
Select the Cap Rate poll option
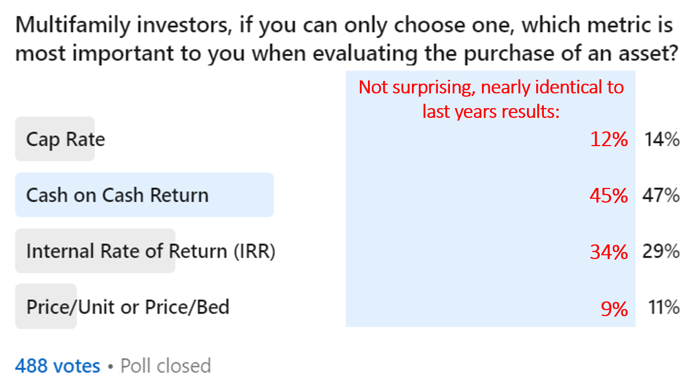[x=65, y=140]
